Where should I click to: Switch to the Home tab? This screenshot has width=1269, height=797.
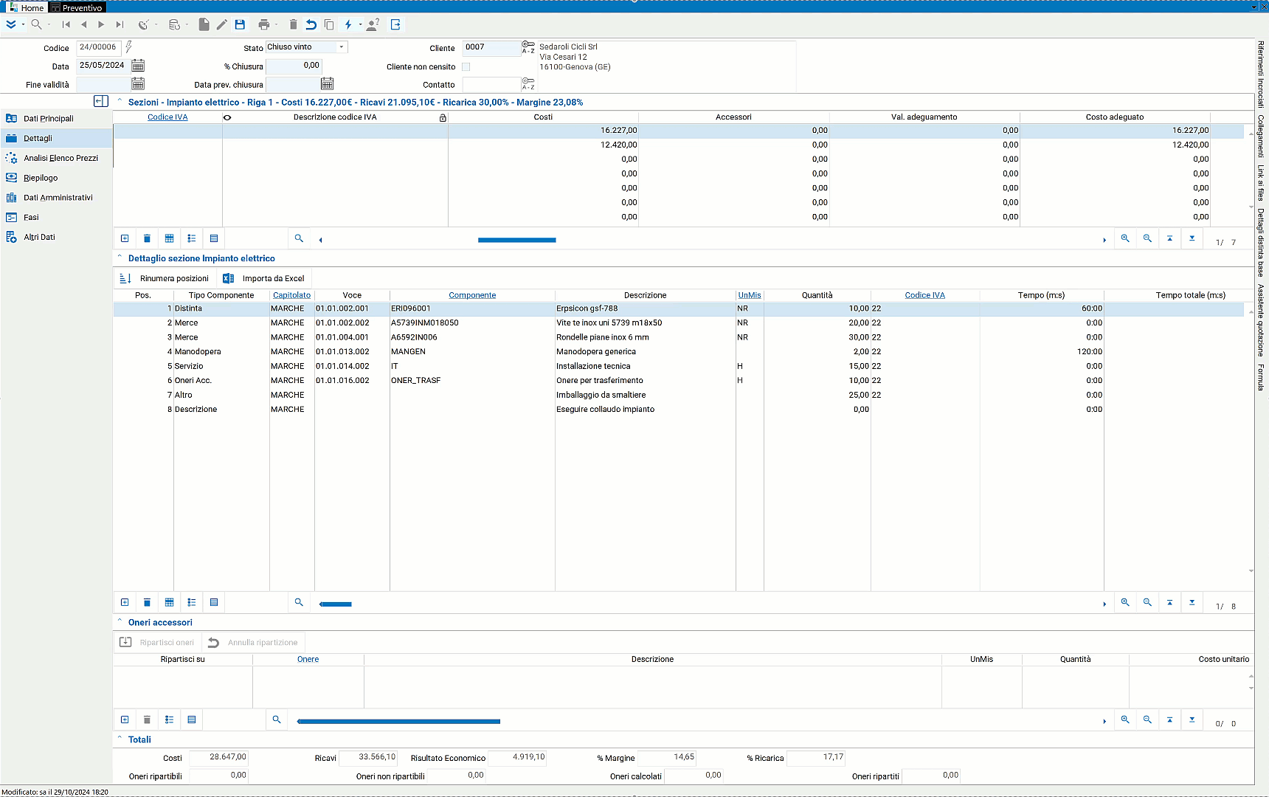pyautogui.click(x=27, y=7)
